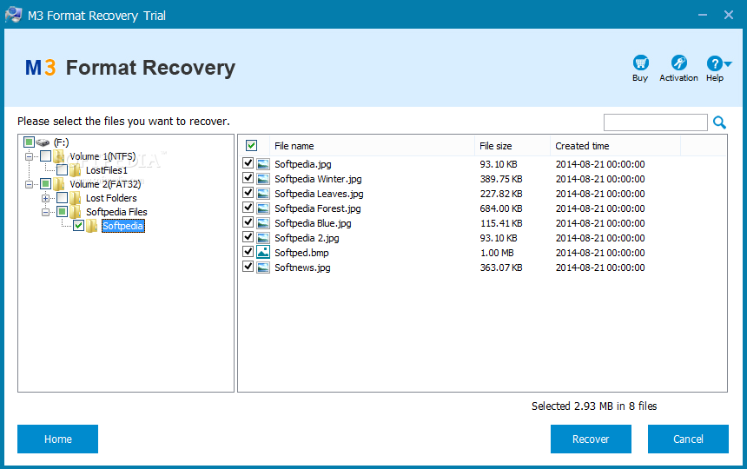This screenshot has width=747, height=469.
Task: Click the image icon of Softpedia Blue.jpg
Action: click(263, 223)
